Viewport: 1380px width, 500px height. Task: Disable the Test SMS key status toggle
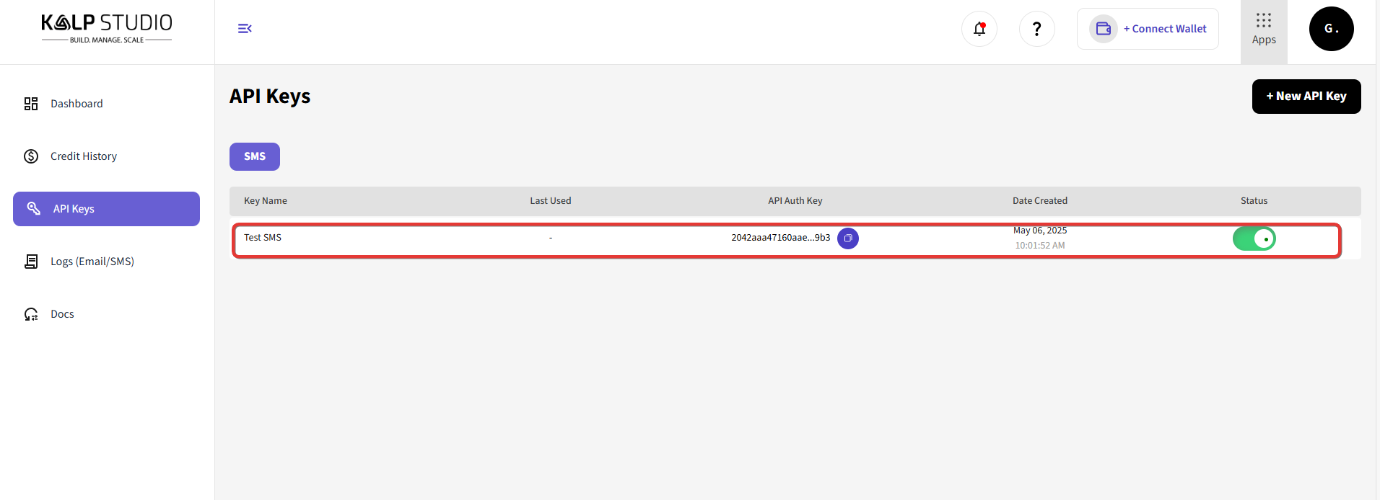[1254, 238]
